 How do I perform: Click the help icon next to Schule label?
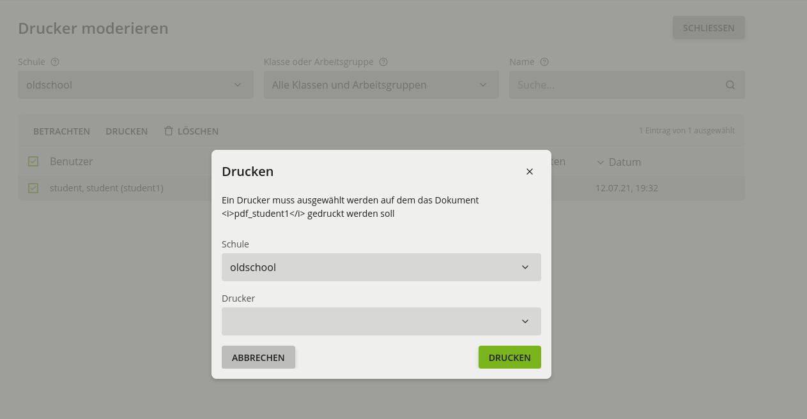click(55, 62)
